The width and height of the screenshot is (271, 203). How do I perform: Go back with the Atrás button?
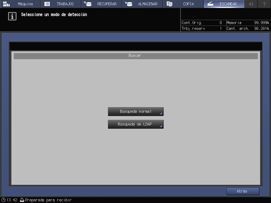click(x=243, y=191)
